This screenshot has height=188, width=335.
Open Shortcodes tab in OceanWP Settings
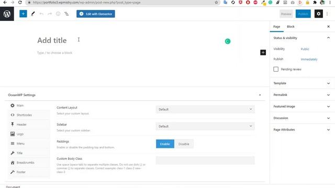29,115
